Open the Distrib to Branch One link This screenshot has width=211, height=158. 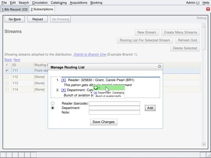[x=90, y=55]
